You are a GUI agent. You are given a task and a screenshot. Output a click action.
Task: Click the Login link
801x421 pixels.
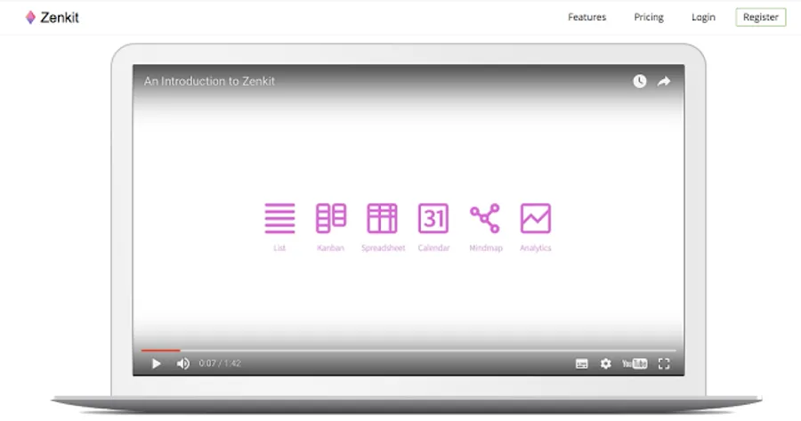(x=703, y=17)
